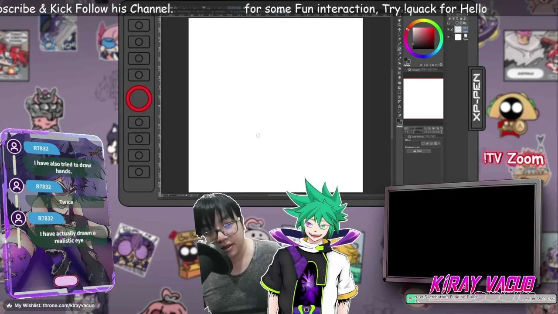Select the Fill bucket tool
This screenshot has width=558, height=314.
point(399,82)
